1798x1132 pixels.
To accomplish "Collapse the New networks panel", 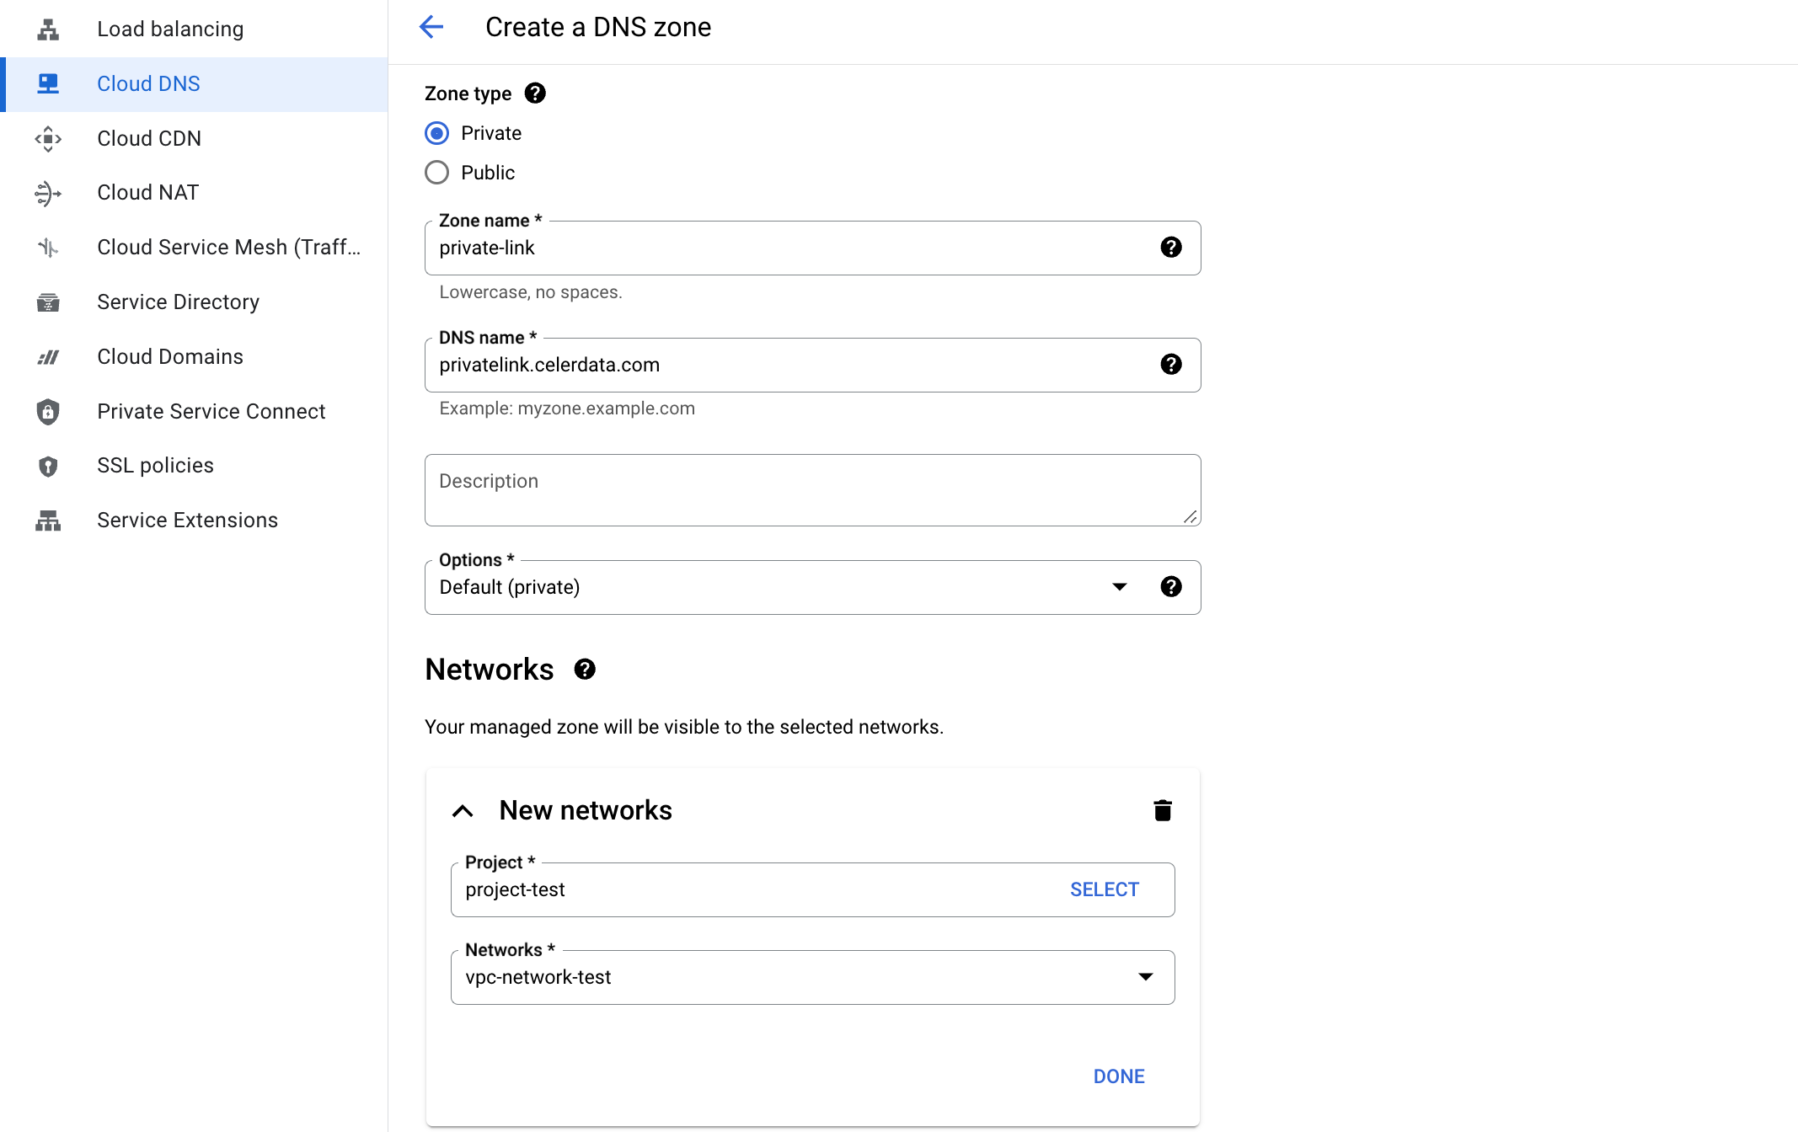I will [x=463, y=810].
